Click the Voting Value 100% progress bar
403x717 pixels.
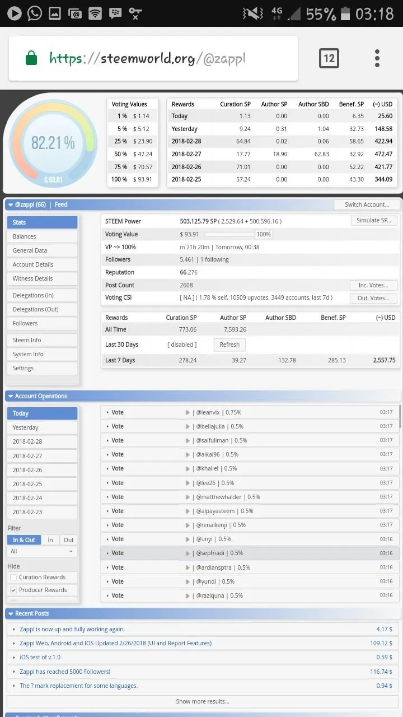tap(238, 234)
